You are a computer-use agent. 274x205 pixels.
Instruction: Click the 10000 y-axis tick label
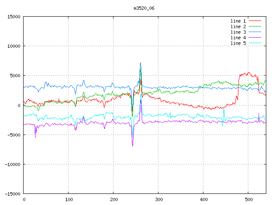[13, 46]
